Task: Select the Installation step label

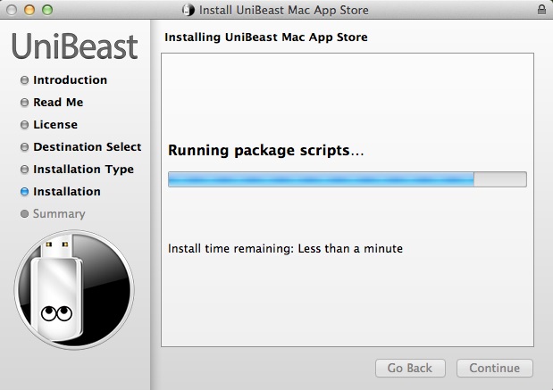Action: tap(67, 191)
